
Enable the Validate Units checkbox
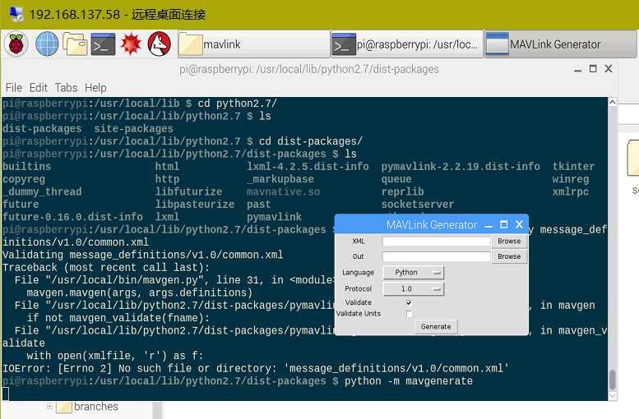(409, 314)
